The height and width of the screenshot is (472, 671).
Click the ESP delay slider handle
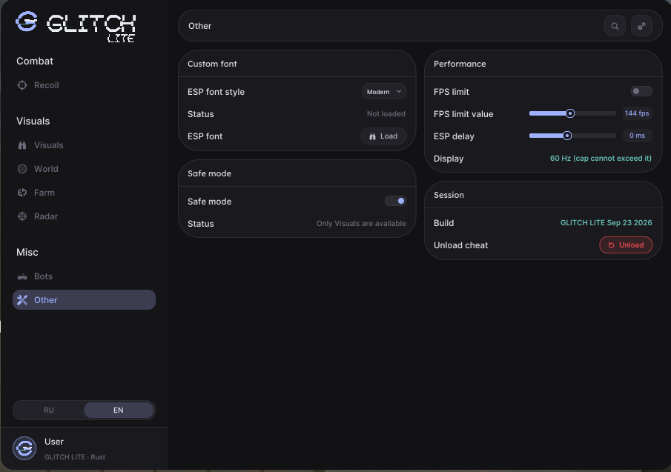(x=567, y=136)
